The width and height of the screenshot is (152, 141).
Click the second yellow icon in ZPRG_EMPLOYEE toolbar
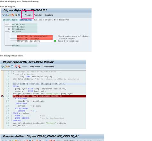pos(5,67)
